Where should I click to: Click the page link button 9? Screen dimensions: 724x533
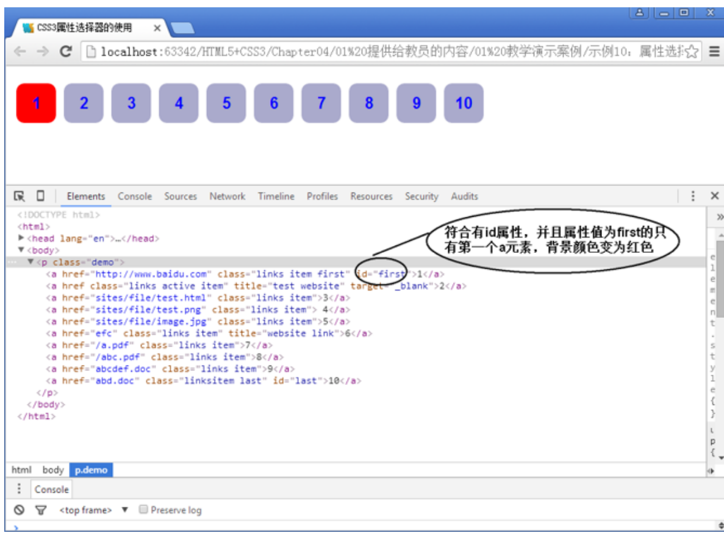pyautogui.click(x=417, y=103)
